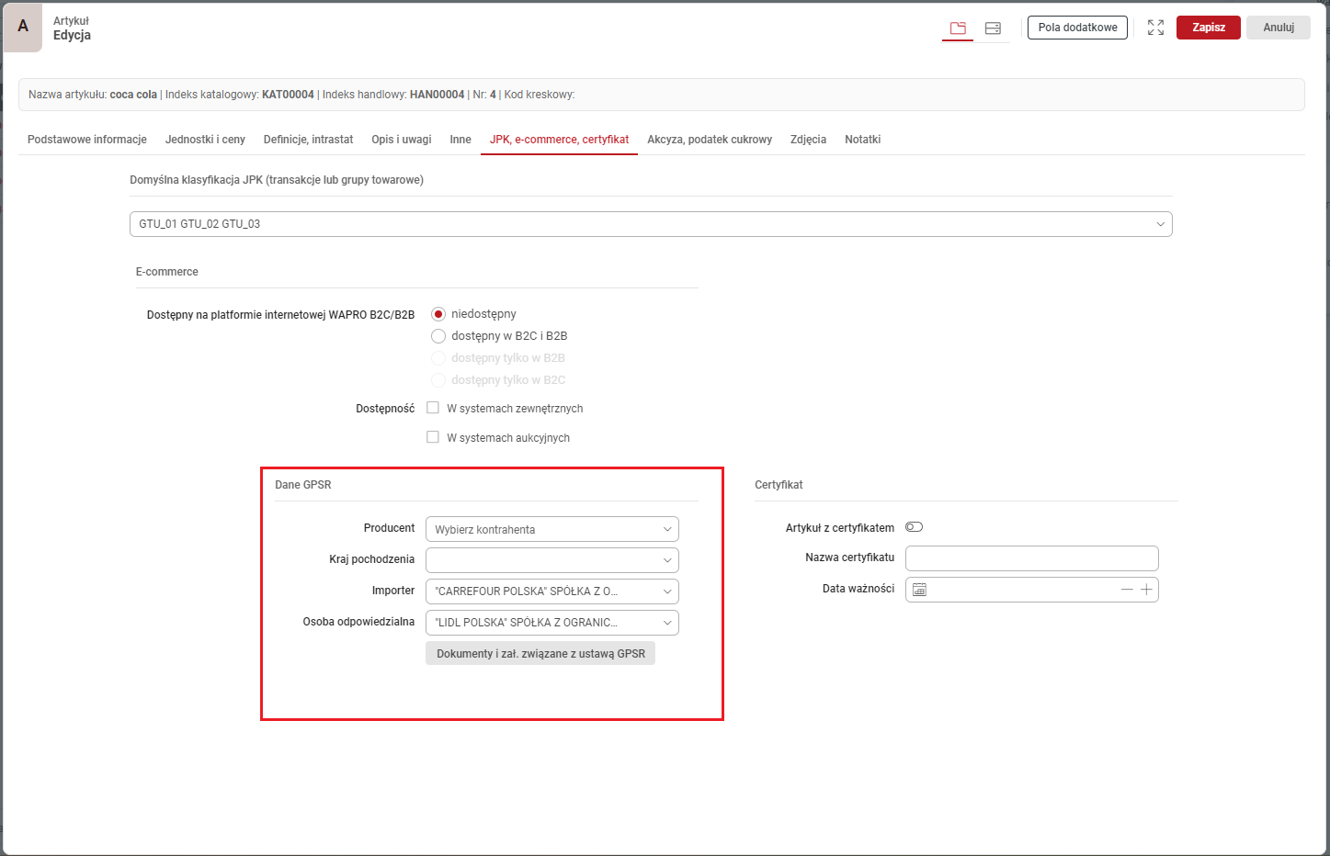Open the 'Notatki' tab
The height and width of the screenshot is (856, 1330).
862,140
